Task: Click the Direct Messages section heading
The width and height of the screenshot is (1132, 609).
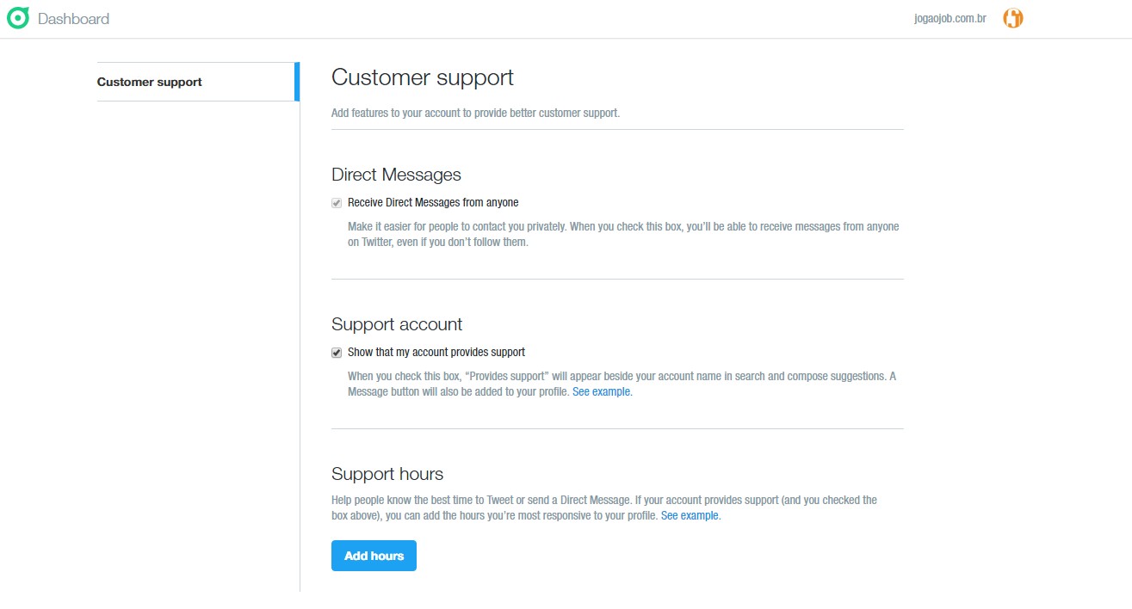Action: pyautogui.click(x=396, y=175)
